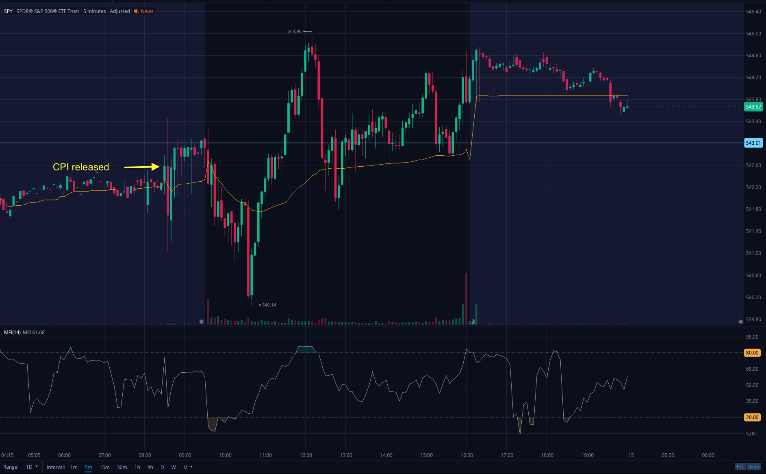Click the CPI released annotation text
The height and width of the screenshot is (474, 766).
81,167
